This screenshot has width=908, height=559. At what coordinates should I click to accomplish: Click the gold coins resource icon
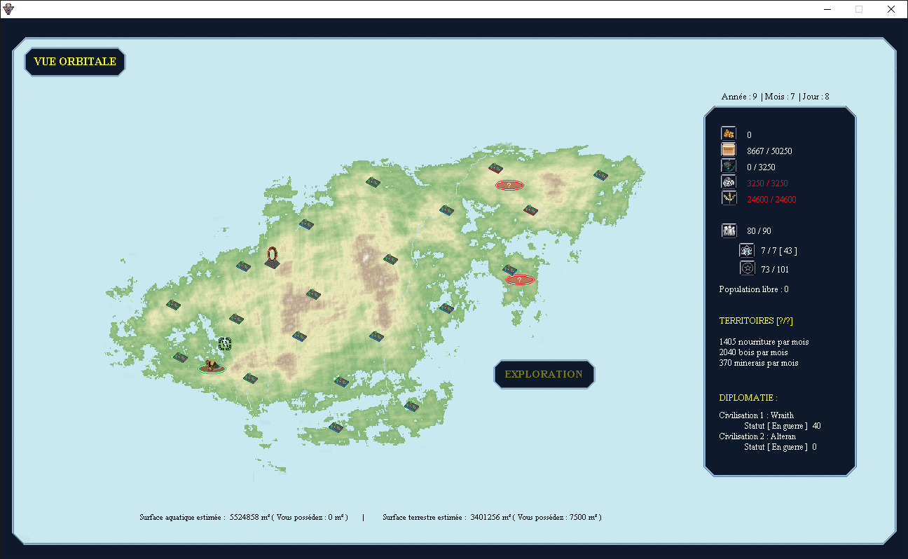click(x=729, y=134)
